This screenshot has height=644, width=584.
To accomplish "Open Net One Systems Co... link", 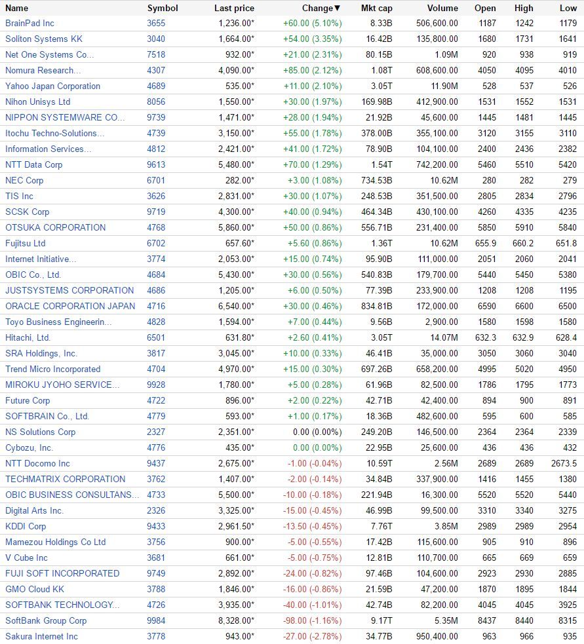I will [49, 54].
